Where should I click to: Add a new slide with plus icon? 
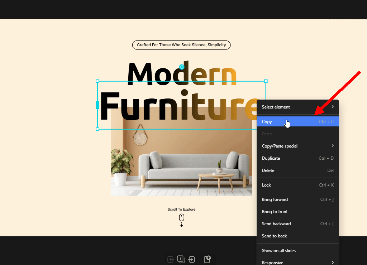tap(208, 259)
